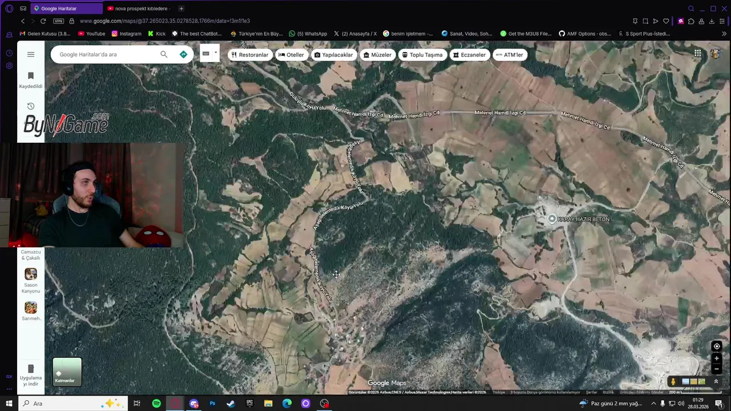Viewport: 731px width, 411px height.
Task: Open the browser easy-setup menu icon
Action: pos(722,21)
